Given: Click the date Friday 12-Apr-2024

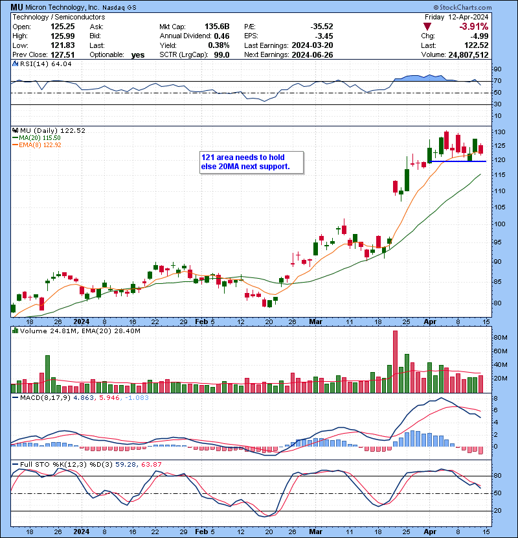Looking at the screenshot, I should click(x=456, y=17).
